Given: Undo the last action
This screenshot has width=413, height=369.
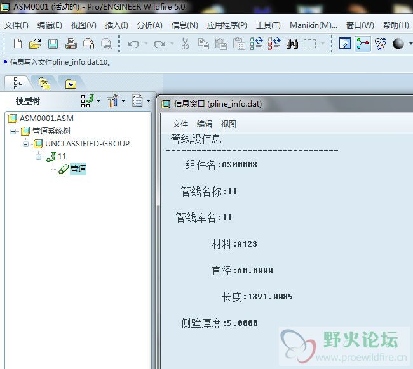Looking at the screenshot, I should 133,44.
